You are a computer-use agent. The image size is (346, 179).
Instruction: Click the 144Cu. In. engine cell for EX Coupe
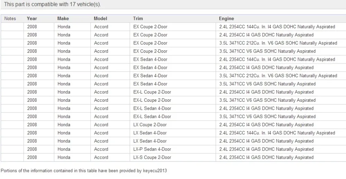[x=281, y=27]
